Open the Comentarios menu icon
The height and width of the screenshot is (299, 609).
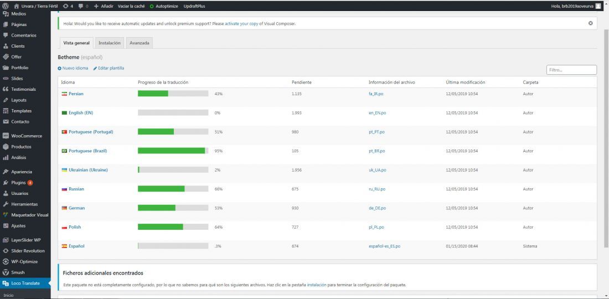coord(6,35)
